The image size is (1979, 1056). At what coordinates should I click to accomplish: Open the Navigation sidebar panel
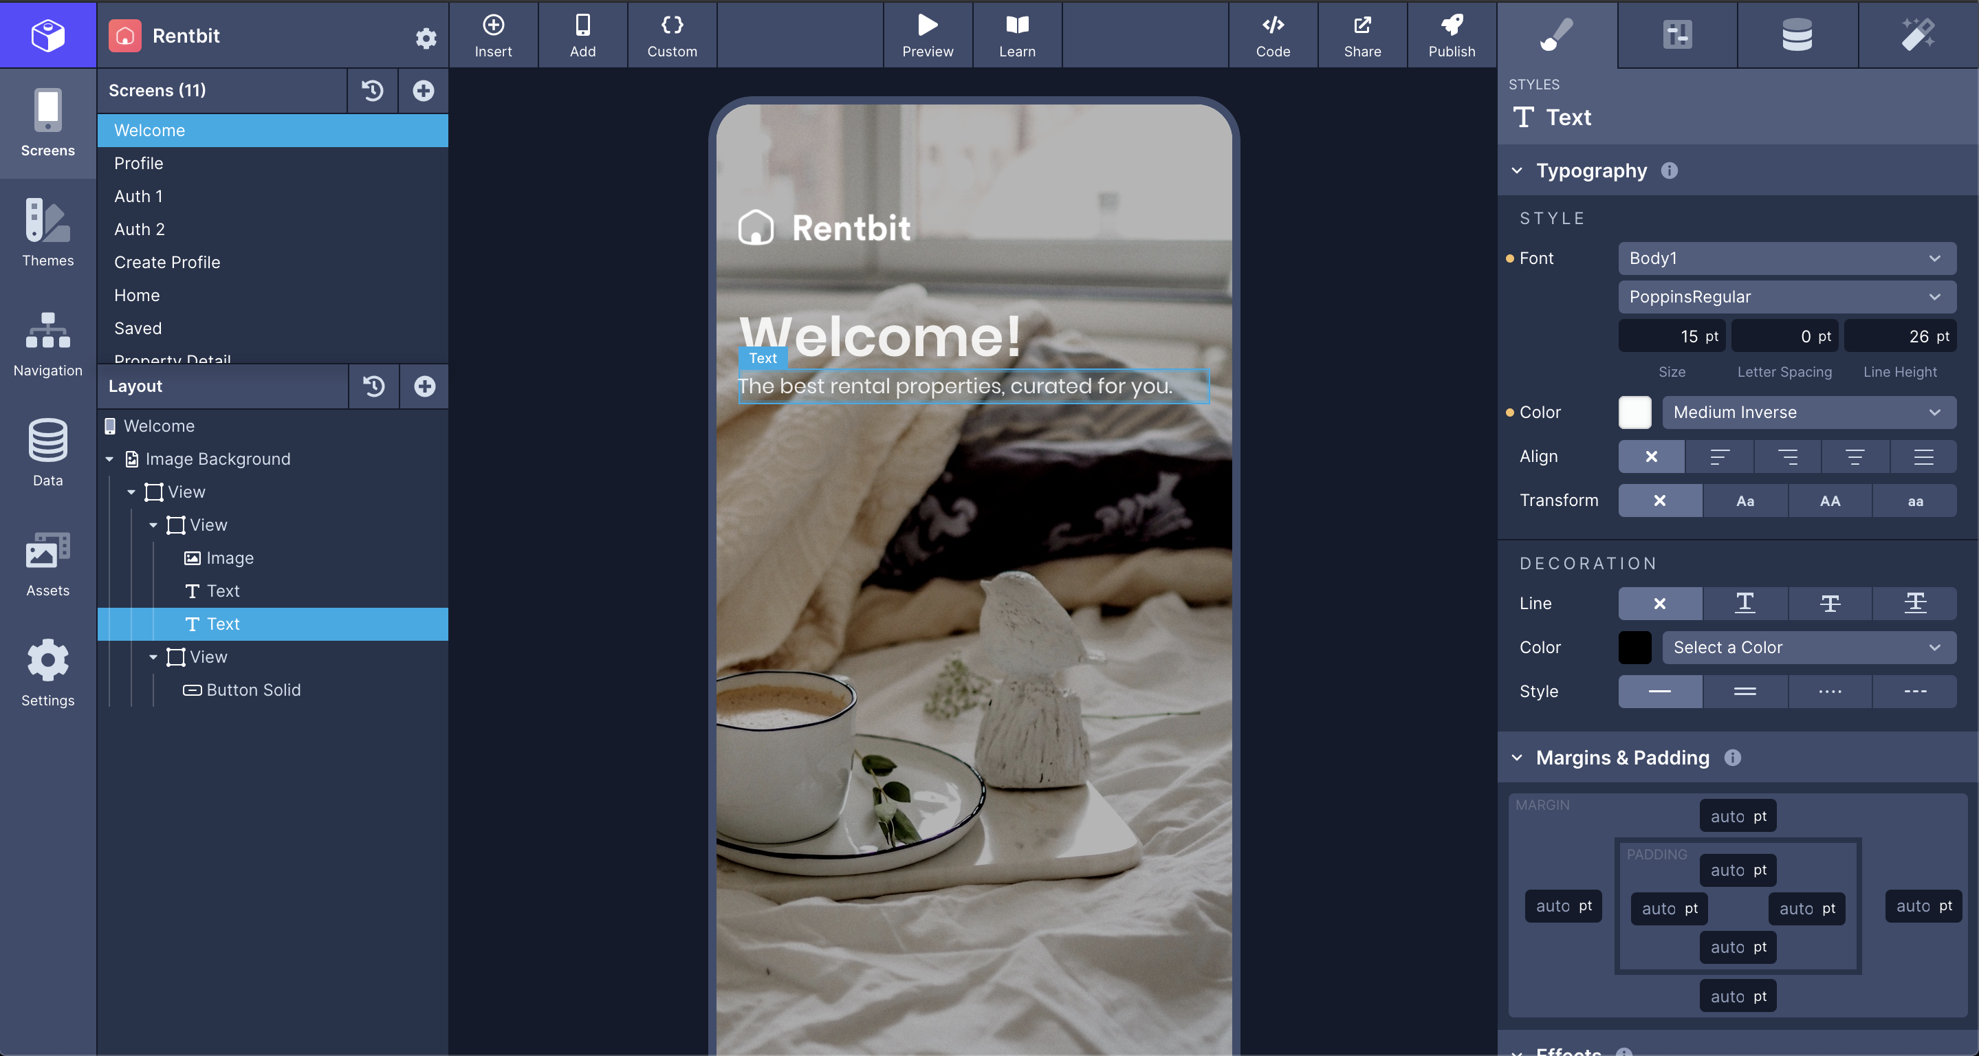(x=47, y=343)
